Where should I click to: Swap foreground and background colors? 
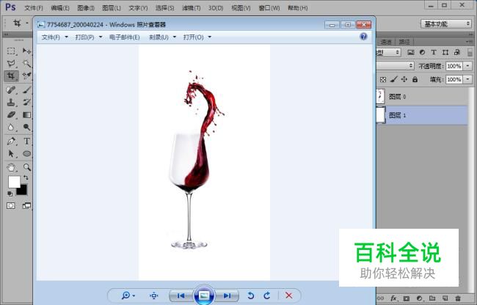26,177
